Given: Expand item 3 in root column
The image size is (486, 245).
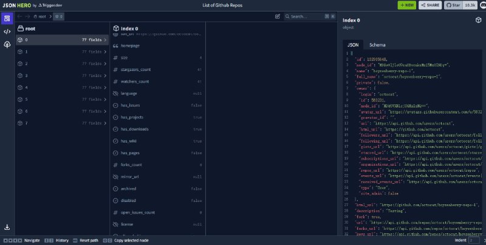Looking at the screenshot, I should [105, 75].
